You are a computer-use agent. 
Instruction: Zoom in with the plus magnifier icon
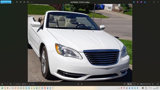[153, 84]
